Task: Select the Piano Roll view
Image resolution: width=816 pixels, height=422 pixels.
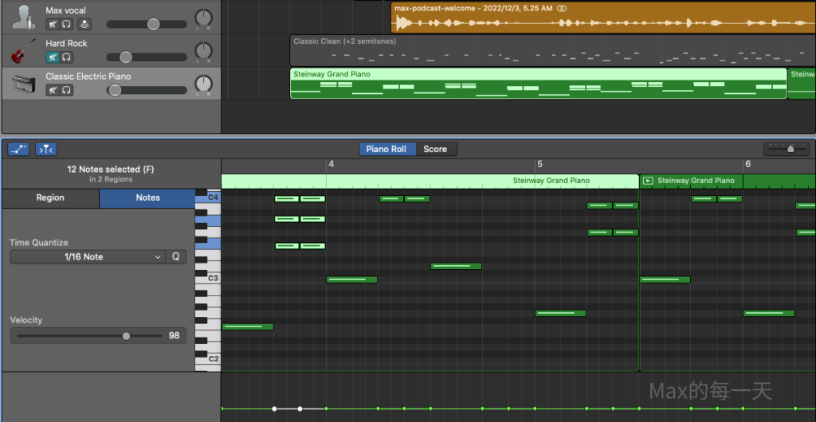Action: tap(386, 149)
